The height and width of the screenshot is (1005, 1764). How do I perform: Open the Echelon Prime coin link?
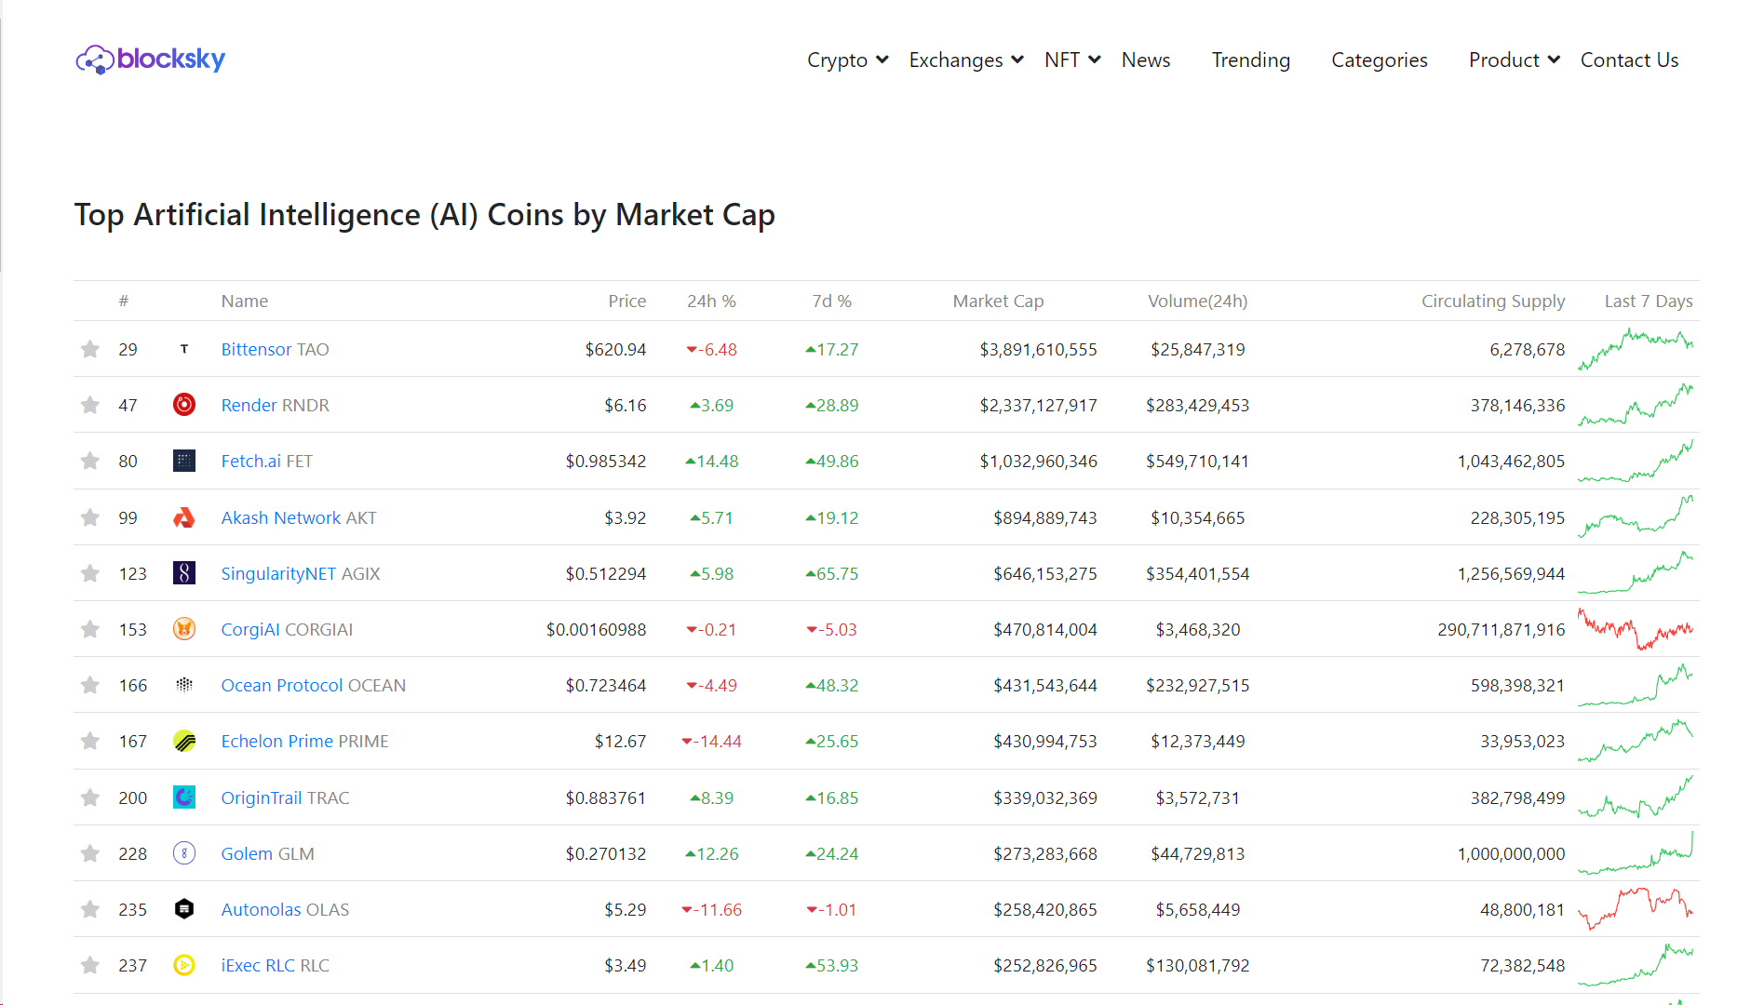pyautogui.click(x=276, y=741)
